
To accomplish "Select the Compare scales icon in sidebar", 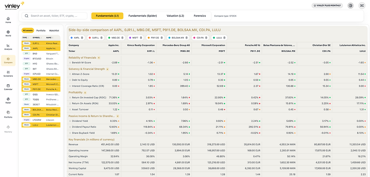I will 8,59.
